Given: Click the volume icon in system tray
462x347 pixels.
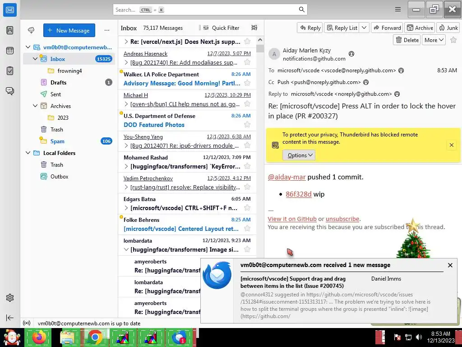Looking at the screenshot, I should 418,337.
